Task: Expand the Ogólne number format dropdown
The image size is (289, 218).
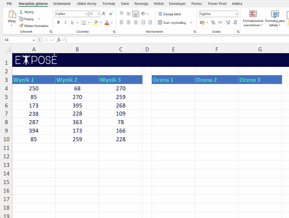Action: click(x=236, y=14)
